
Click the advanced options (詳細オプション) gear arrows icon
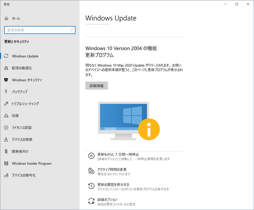91,201
